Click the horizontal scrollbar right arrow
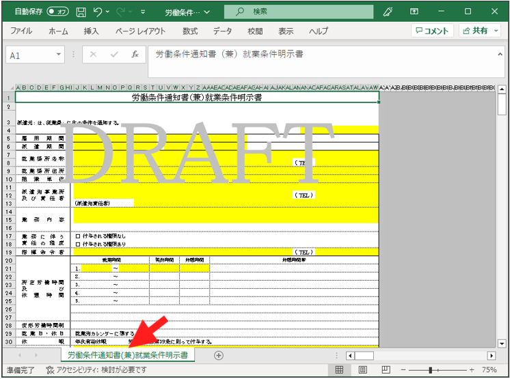This screenshot has height=379, width=510. (491, 356)
